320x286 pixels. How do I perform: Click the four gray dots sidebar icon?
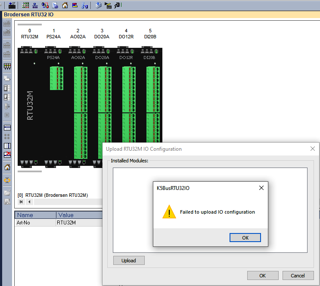tap(7, 137)
